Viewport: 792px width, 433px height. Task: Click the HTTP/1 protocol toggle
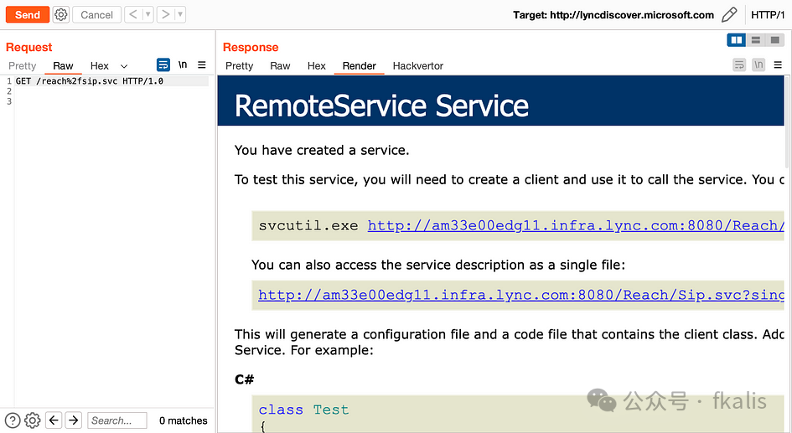(768, 14)
